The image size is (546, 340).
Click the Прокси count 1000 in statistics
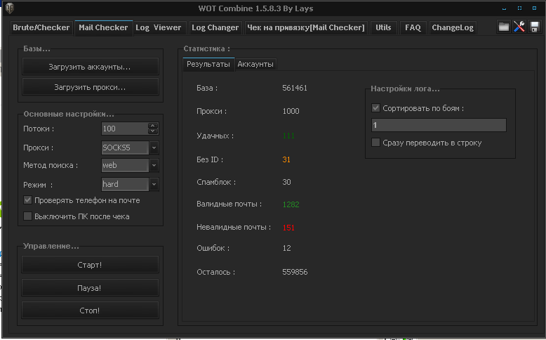click(x=291, y=111)
